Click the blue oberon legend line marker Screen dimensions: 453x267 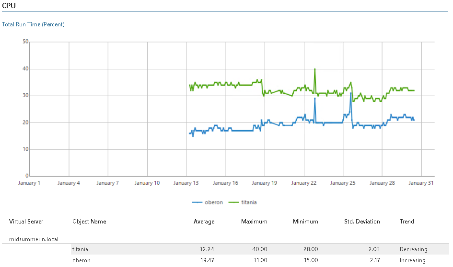197,202
